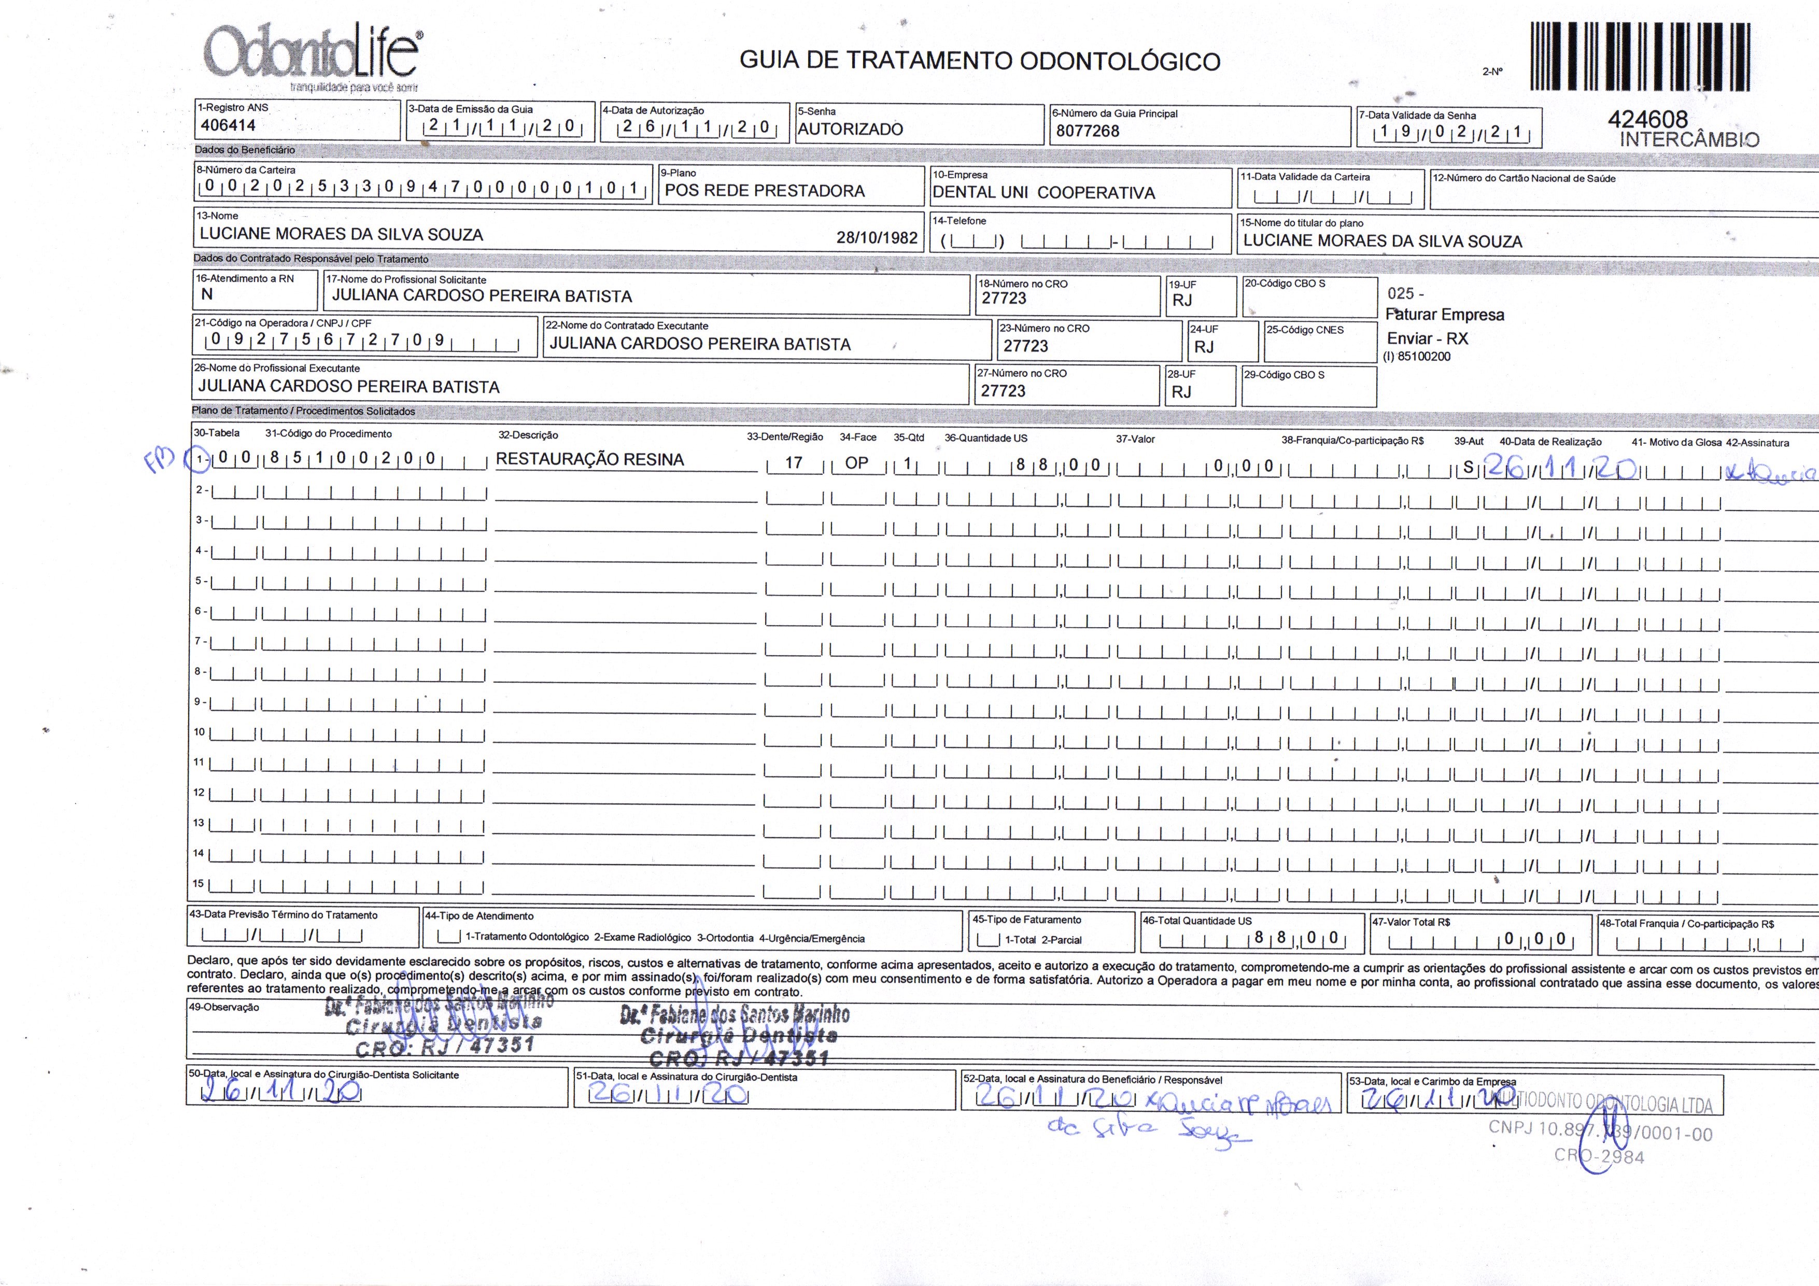Image resolution: width=1819 pixels, height=1286 pixels.
Task: Click the Dados do Beneficiário section header
Action: click(x=244, y=150)
